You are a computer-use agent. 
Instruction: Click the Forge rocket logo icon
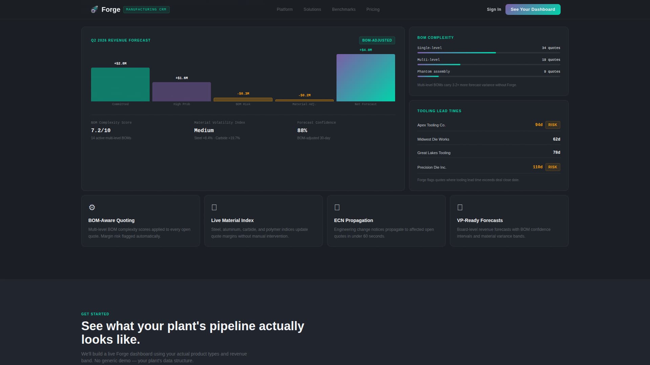click(x=94, y=9)
